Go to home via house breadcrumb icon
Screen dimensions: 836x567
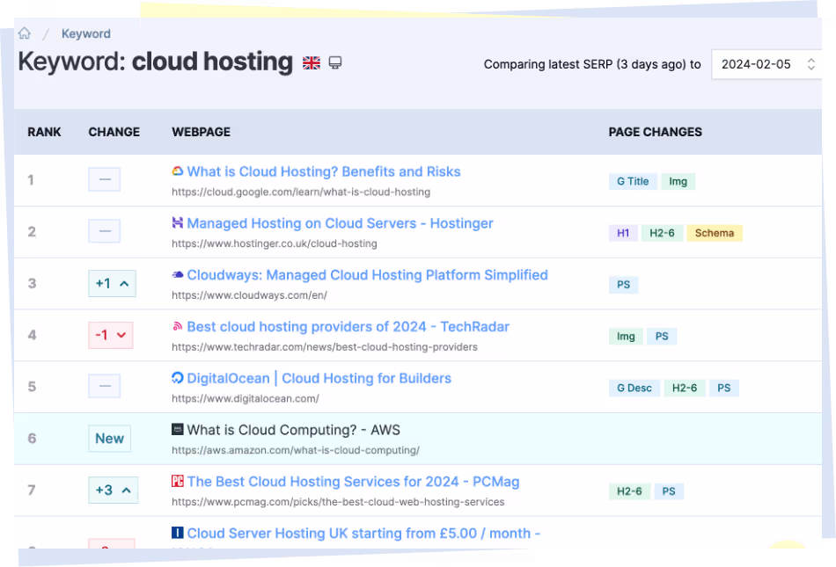point(24,33)
